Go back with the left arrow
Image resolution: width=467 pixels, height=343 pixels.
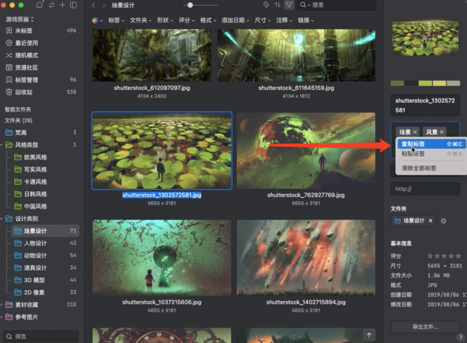point(93,5)
